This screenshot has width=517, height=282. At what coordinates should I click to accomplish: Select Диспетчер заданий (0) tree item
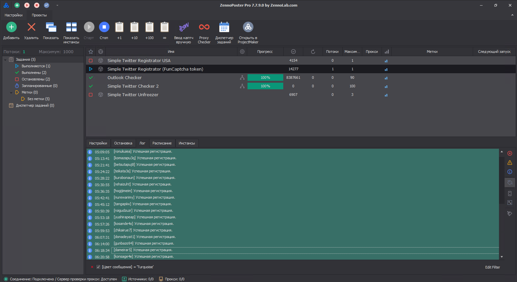tap(35, 105)
